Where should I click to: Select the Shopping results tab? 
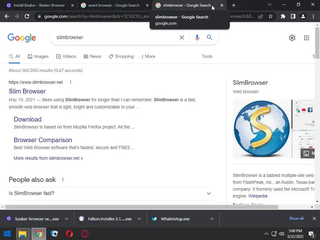tap(121, 56)
